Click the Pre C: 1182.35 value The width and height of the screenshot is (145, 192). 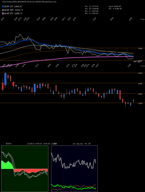click(92, 13)
